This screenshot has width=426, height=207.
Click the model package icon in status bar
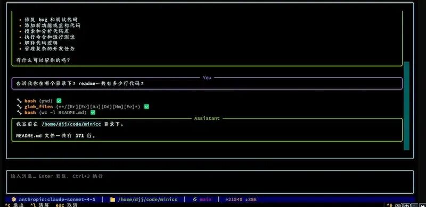click(14, 200)
